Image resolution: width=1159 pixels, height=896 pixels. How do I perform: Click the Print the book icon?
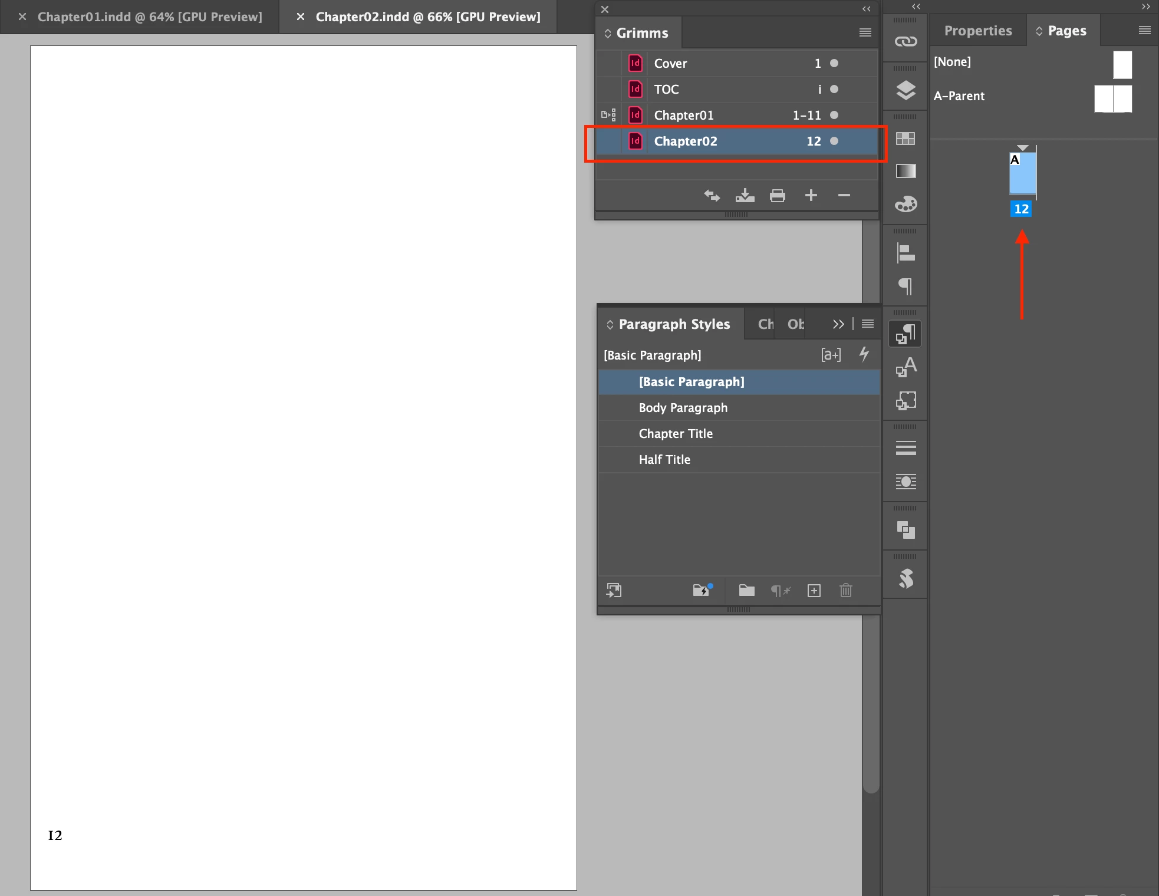(778, 196)
